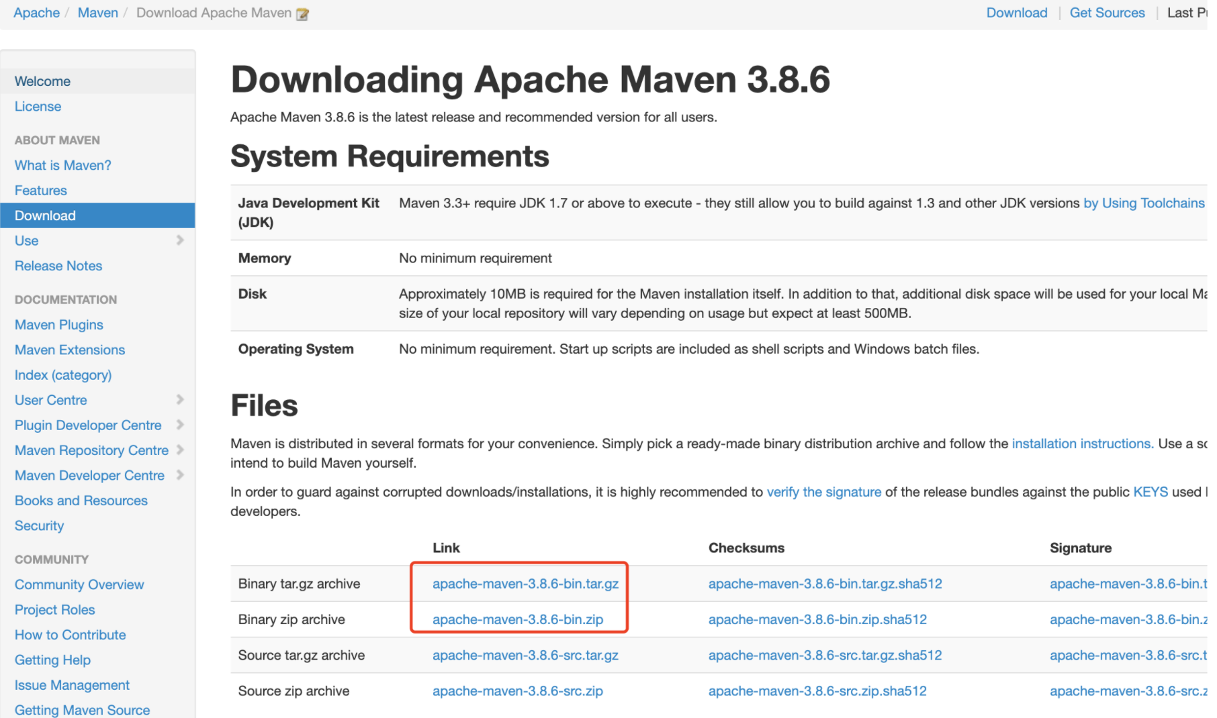This screenshot has height=718, width=1217.
Task: Open the Maven Repository Centre link
Action: coord(91,450)
